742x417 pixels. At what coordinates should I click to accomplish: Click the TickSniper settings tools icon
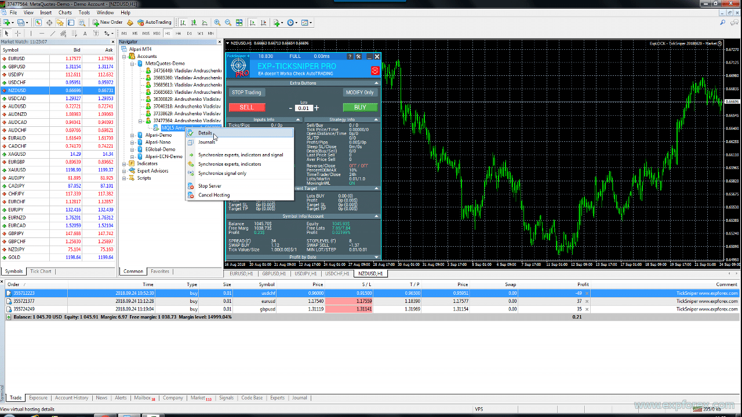coord(358,56)
